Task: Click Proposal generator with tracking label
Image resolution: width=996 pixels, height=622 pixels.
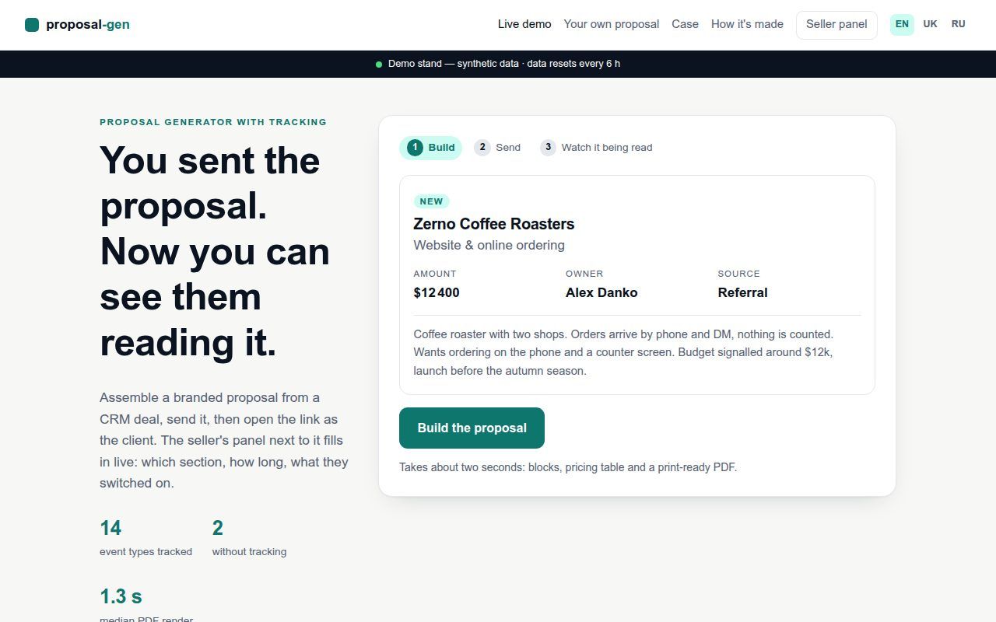Action: click(x=213, y=122)
